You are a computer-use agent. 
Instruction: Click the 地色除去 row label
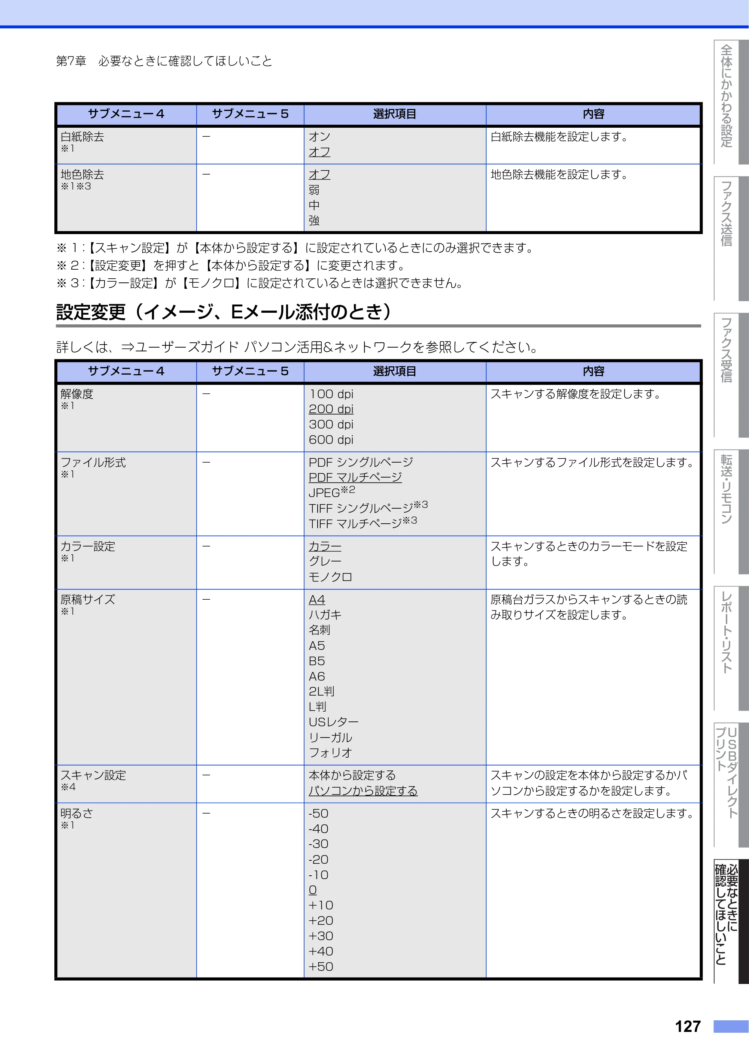(x=82, y=175)
